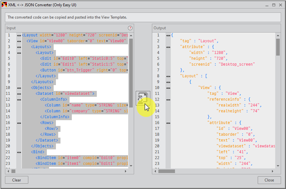Click the Output panel vertical scrollbar thumb
Screen dimensions: 286x189
click(x=278, y=47)
